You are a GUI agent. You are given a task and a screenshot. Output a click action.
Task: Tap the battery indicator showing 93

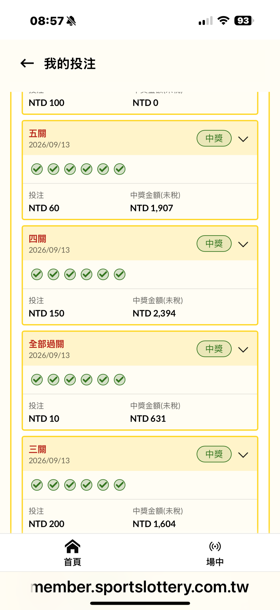click(244, 21)
